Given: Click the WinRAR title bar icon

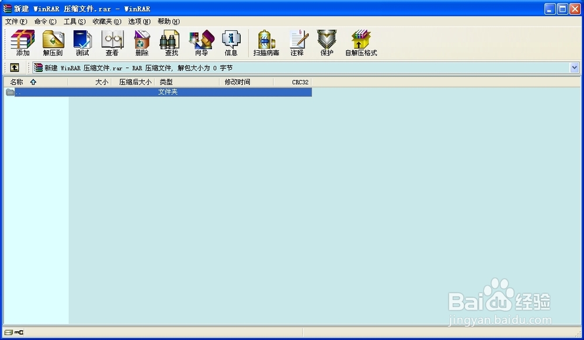Looking at the screenshot, I should coord(7,8).
